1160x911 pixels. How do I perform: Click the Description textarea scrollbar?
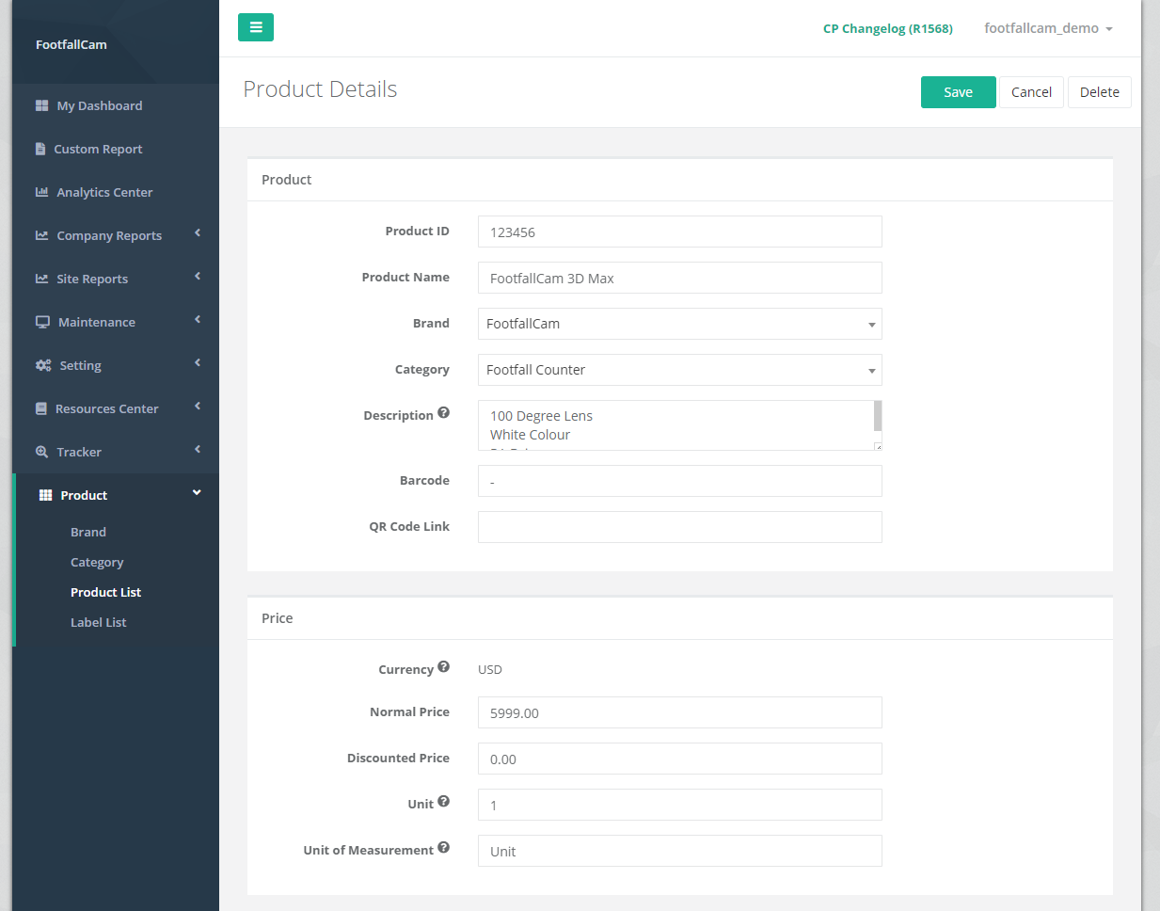click(878, 416)
